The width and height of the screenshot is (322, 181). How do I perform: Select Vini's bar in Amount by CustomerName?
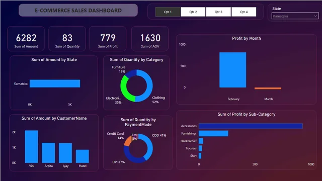(31, 146)
